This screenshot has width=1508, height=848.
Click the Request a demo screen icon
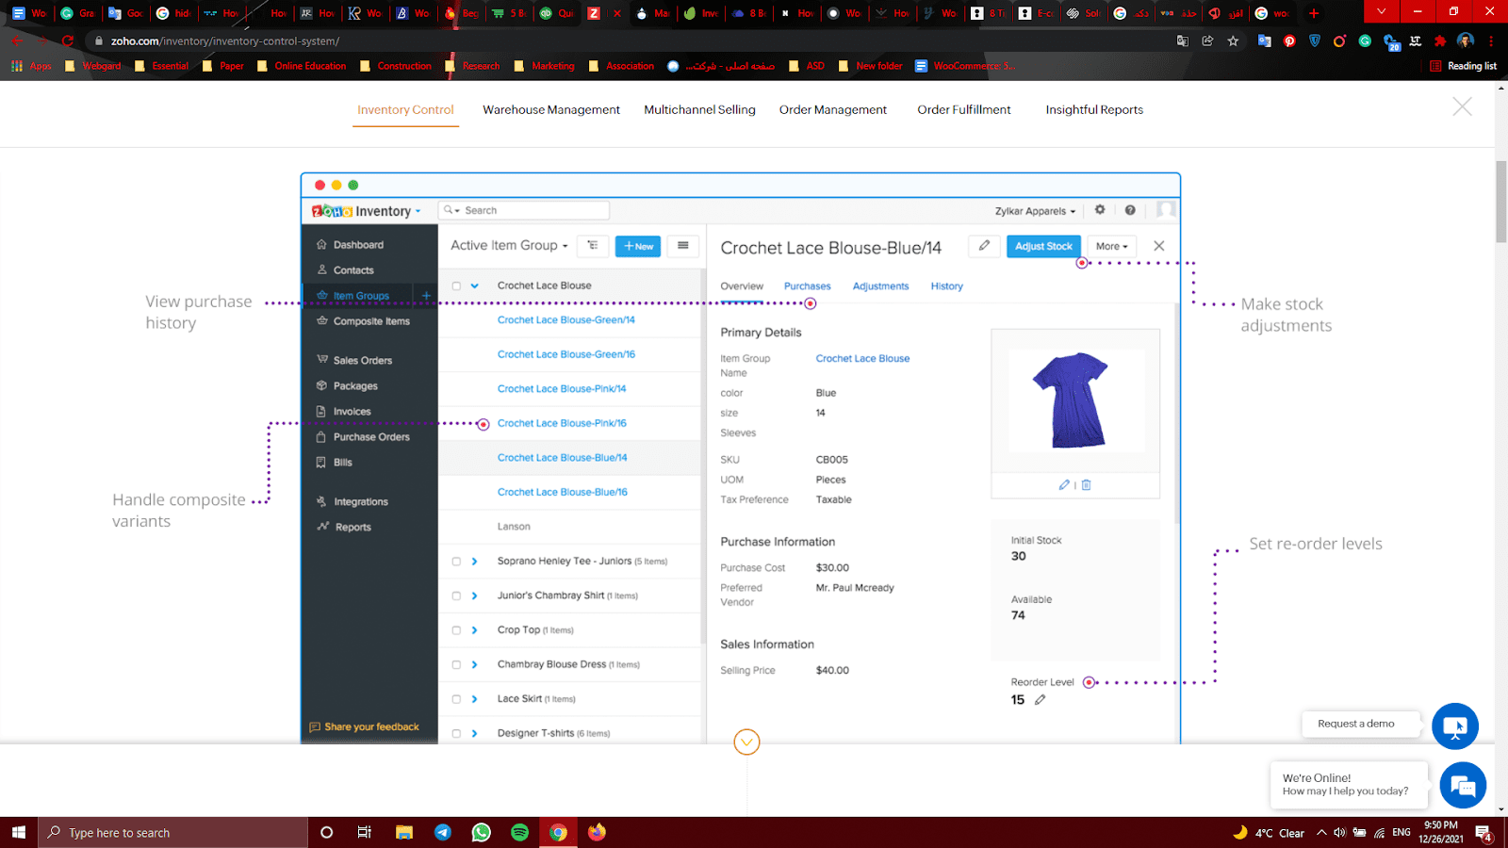(x=1454, y=726)
